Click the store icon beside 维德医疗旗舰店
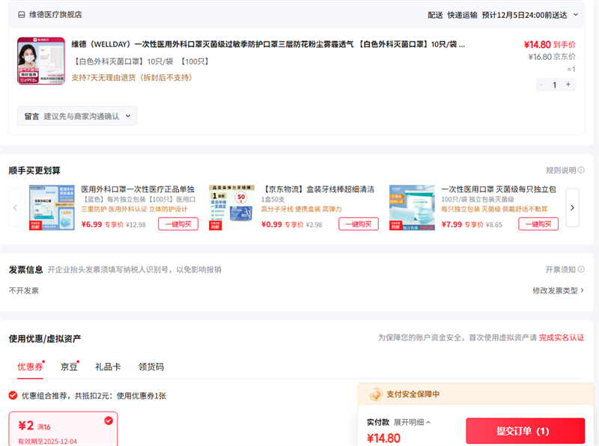Screen dimensions: 599x446 click(21, 14)
